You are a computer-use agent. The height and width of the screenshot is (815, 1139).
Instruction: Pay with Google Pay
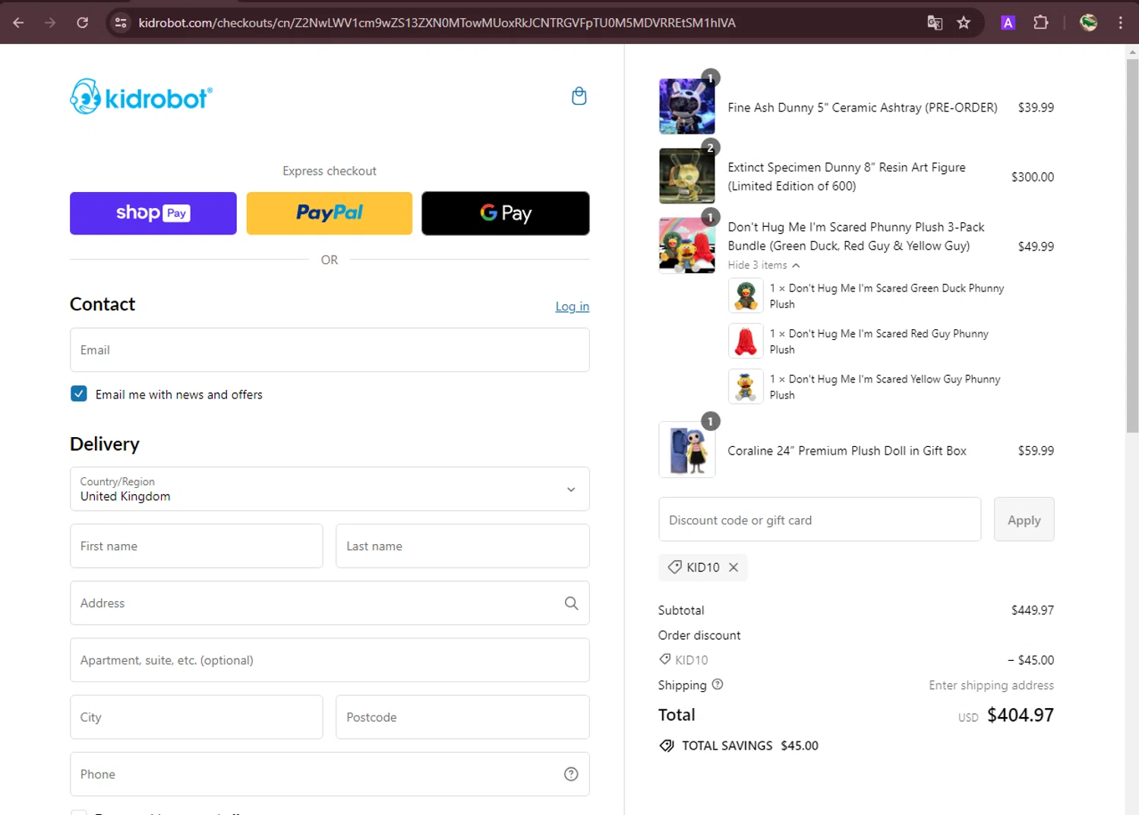tap(506, 213)
